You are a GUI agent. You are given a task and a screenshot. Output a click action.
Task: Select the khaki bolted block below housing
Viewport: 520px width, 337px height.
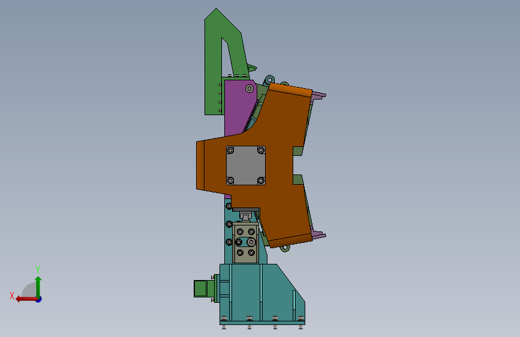pos(246,243)
